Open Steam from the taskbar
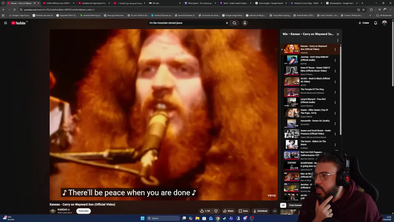 (x=224, y=218)
